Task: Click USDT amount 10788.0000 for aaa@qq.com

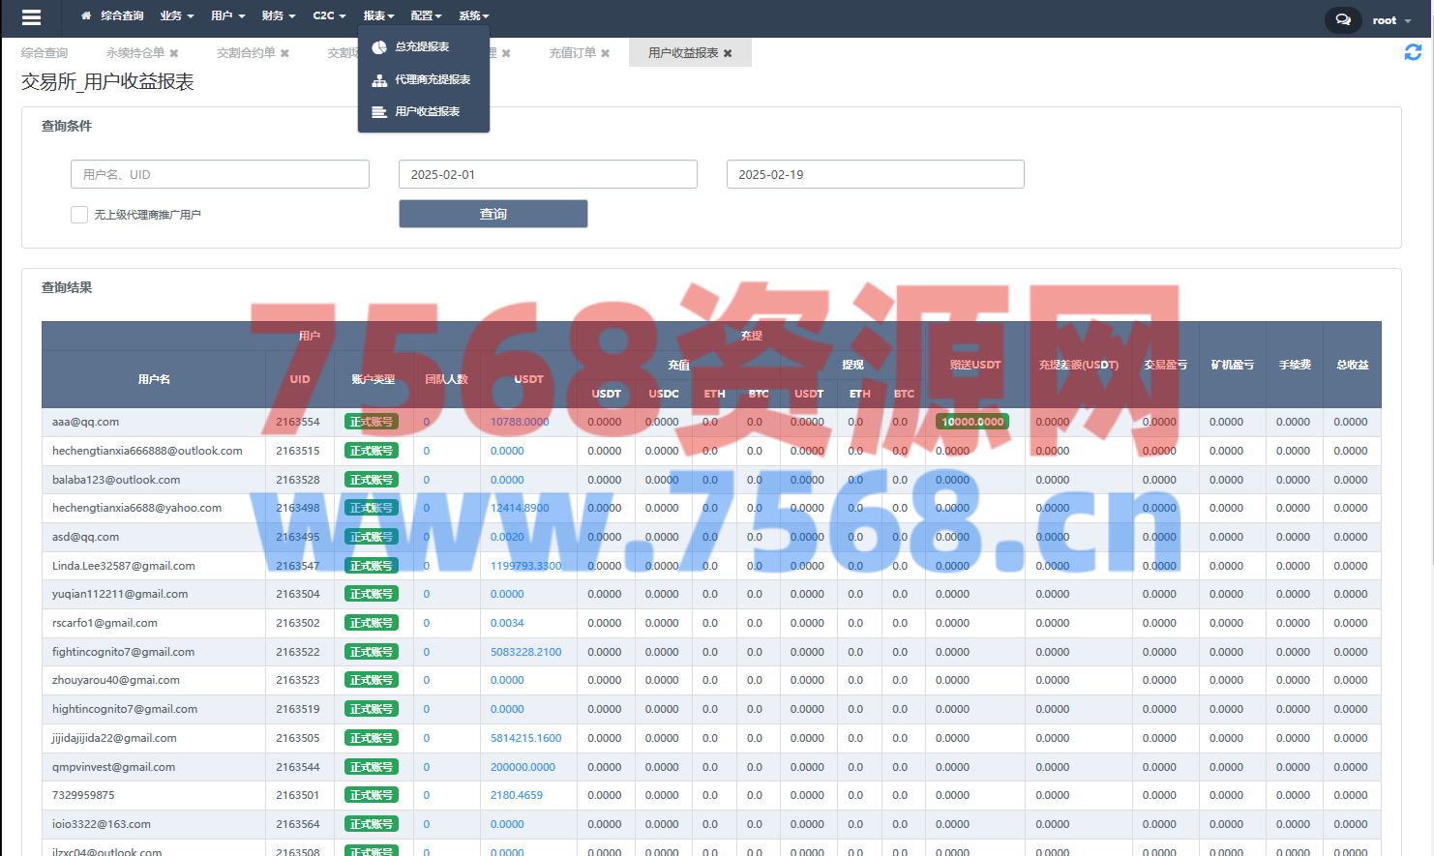Action: click(520, 422)
